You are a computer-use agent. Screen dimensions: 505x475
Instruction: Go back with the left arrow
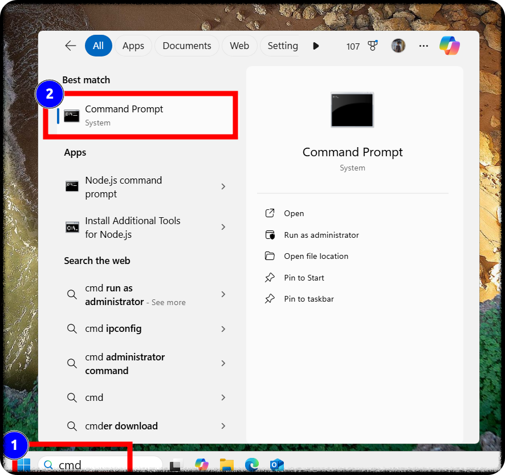tap(71, 46)
